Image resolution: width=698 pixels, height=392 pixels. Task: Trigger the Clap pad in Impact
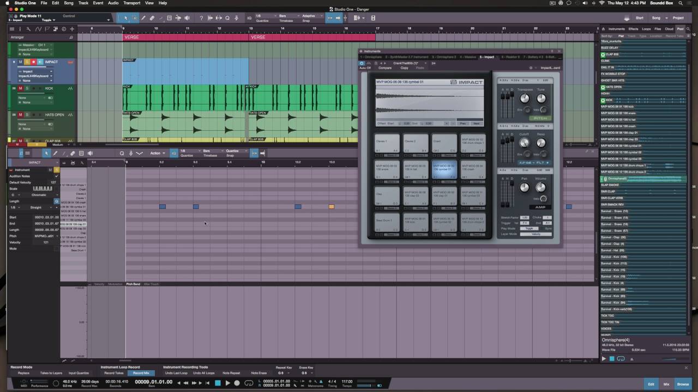pyautogui.click(x=387, y=196)
